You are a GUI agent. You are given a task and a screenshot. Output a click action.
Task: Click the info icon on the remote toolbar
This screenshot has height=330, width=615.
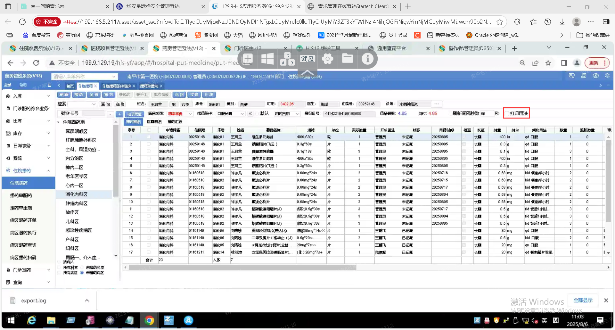(367, 59)
